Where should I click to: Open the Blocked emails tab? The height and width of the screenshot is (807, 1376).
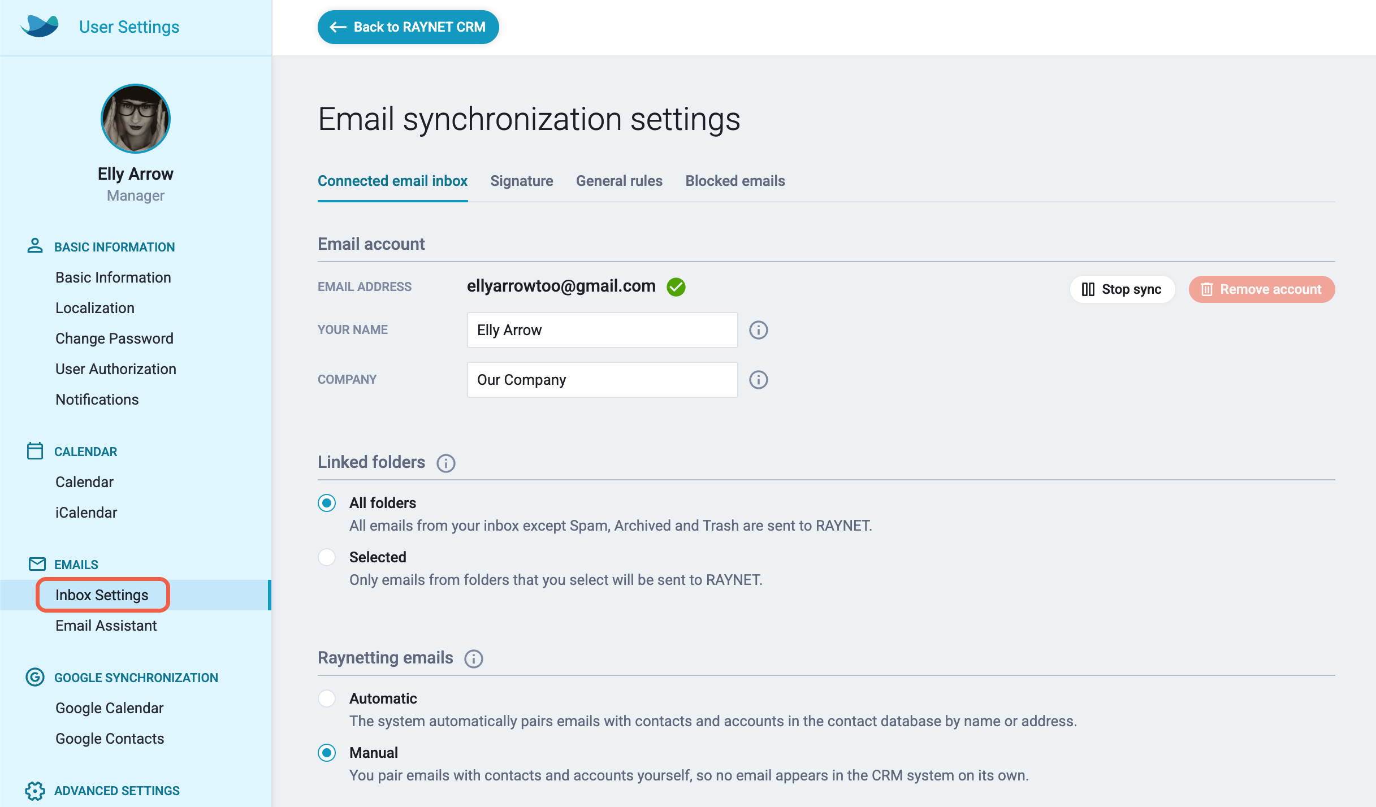(735, 181)
